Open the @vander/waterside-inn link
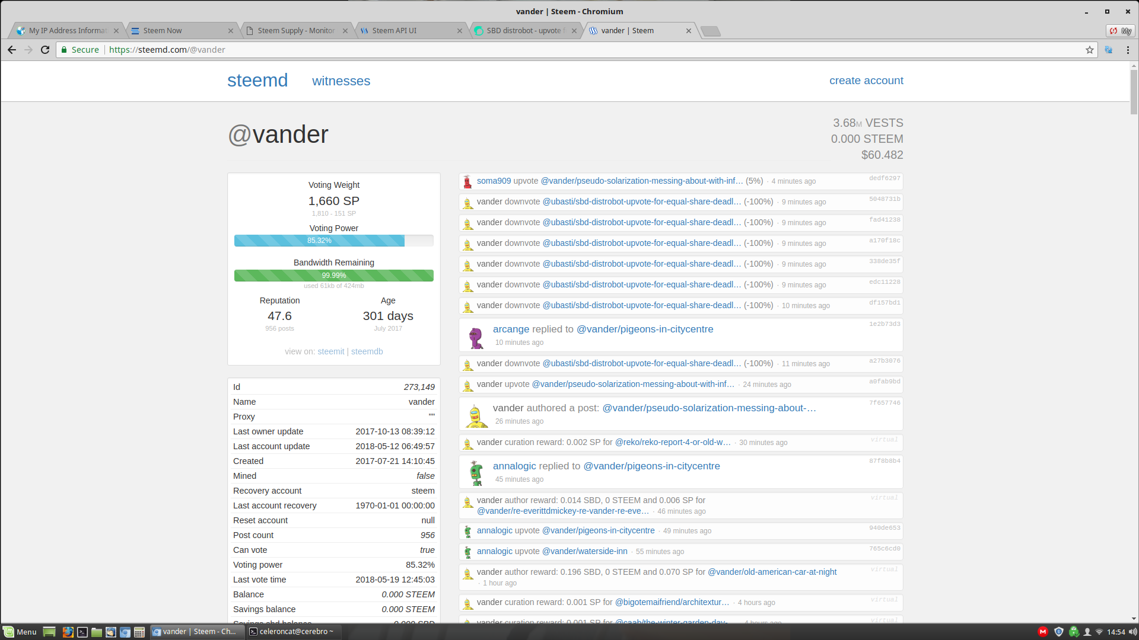The image size is (1139, 640). [x=585, y=552]
